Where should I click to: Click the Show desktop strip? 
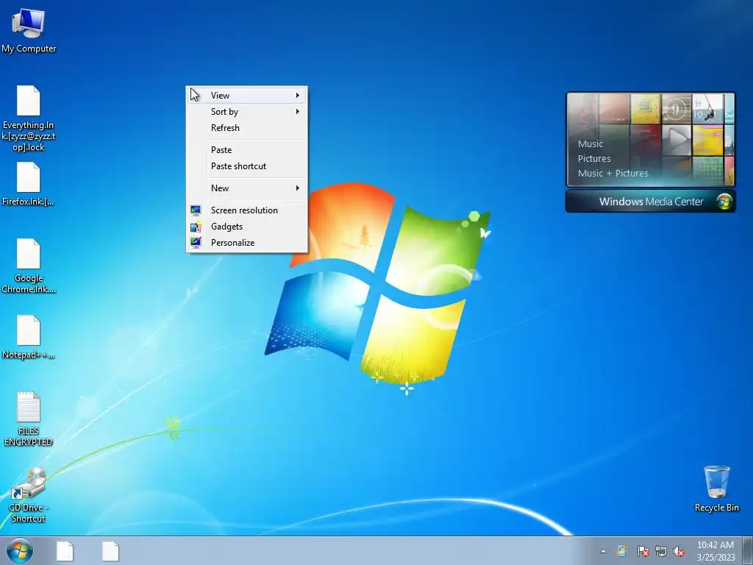(748, 551)
